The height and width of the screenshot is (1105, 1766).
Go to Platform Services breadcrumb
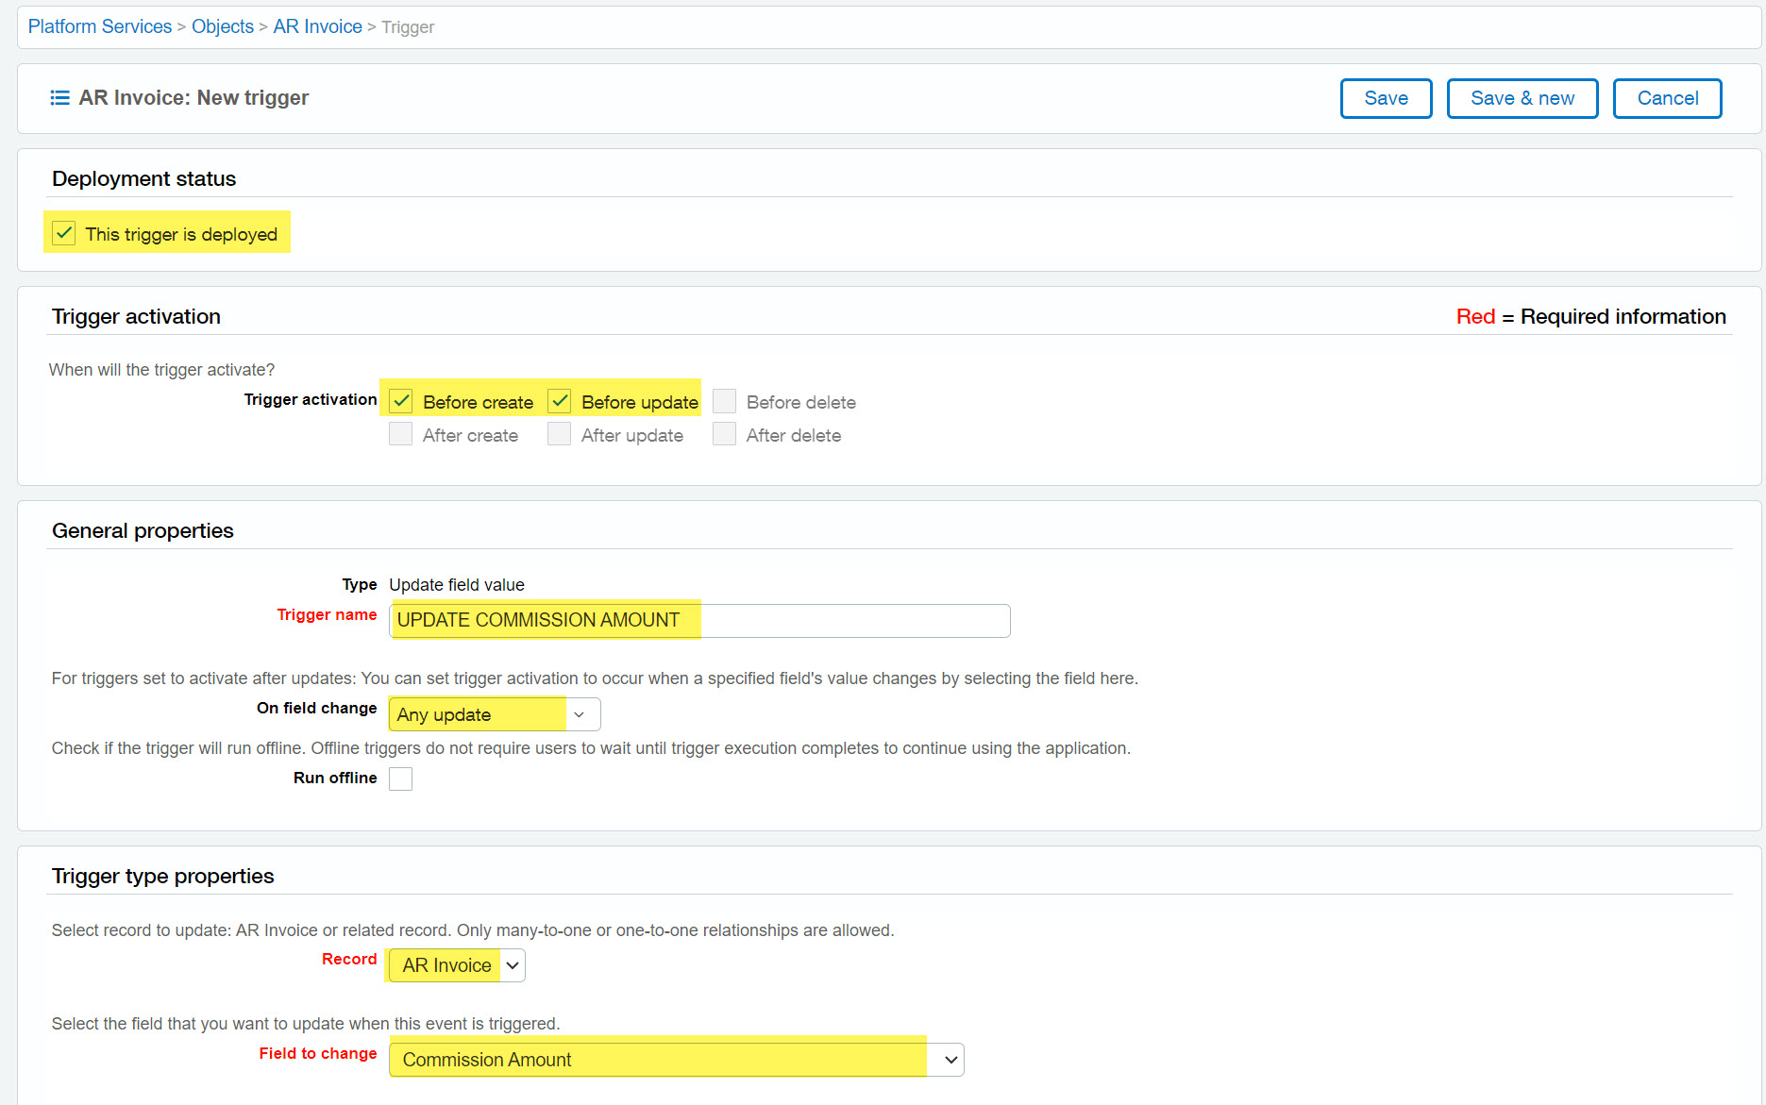point(100,26)
